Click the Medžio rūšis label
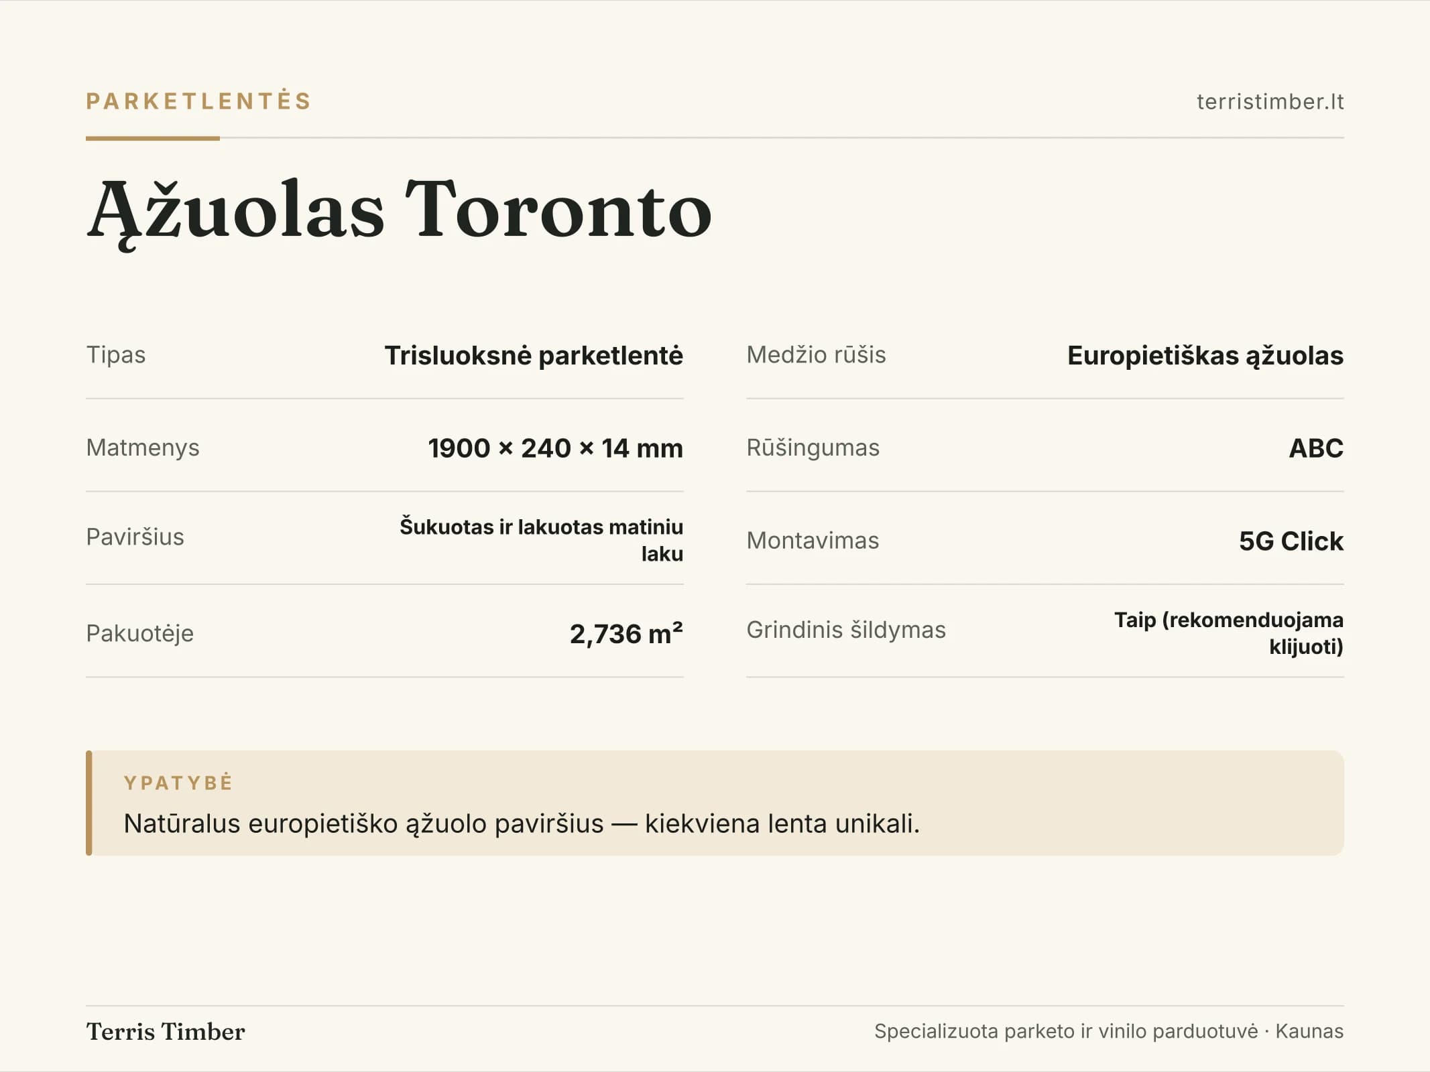1430x1072 pixels. coord(816,355)
